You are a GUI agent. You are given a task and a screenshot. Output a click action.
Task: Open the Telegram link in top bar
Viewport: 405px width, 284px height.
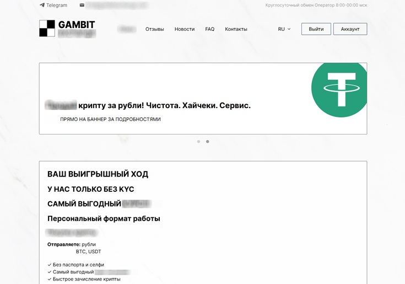pos(56,5)
